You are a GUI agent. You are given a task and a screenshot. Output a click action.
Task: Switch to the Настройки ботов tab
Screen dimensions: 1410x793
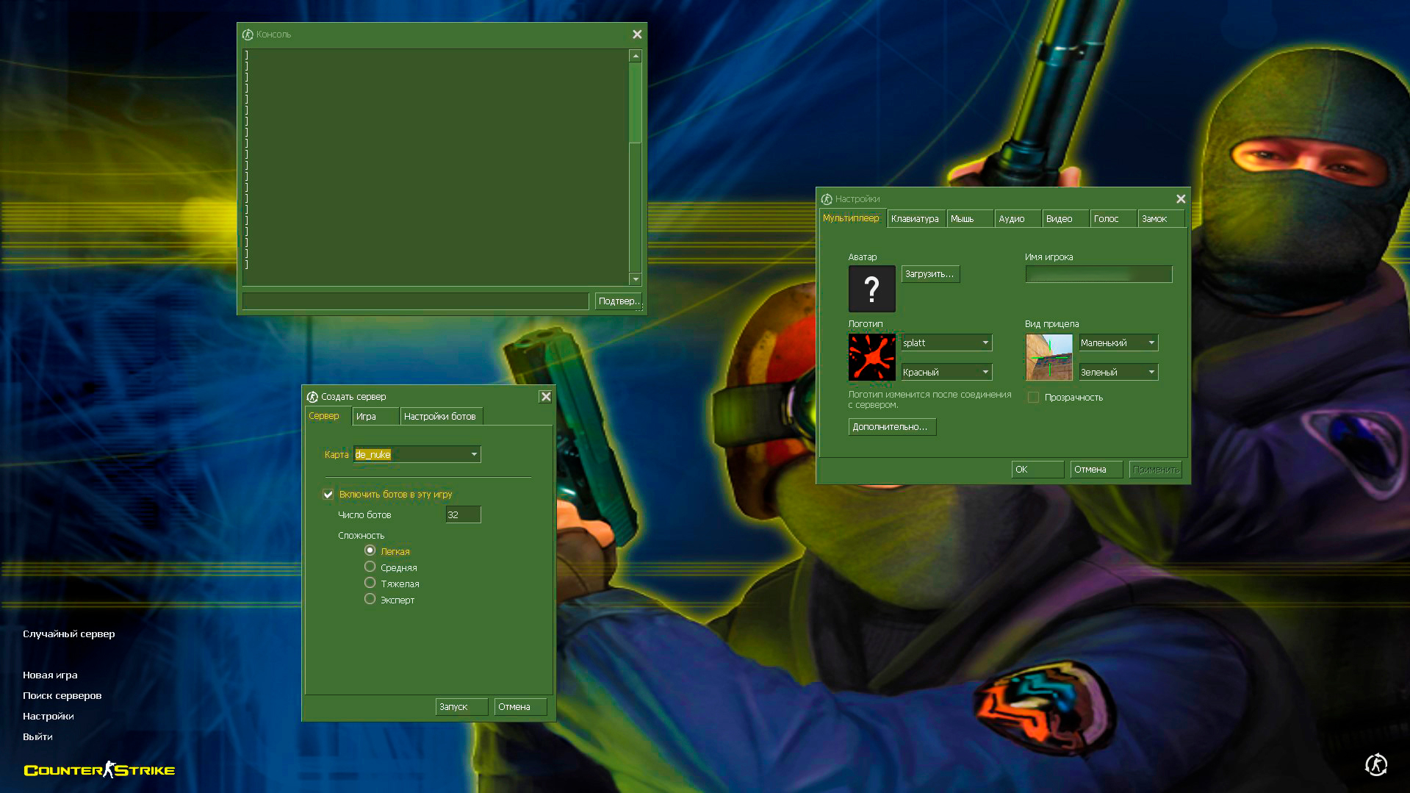(x=441, y=416)
